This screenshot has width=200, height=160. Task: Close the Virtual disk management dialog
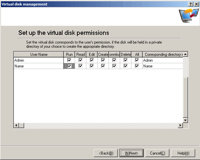tap(196, 4)
